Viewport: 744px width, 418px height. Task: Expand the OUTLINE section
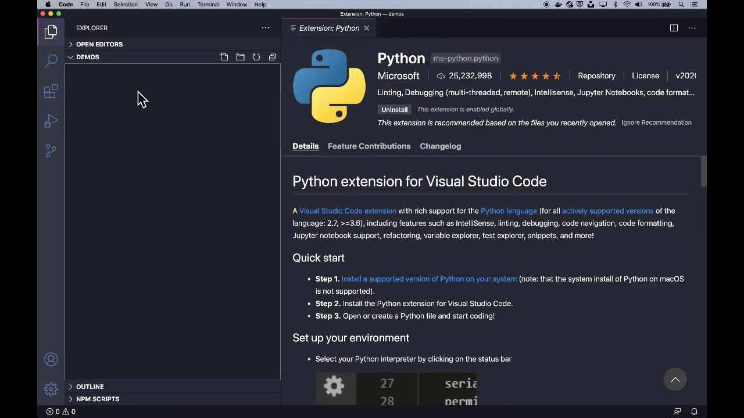tap(173, 387)
